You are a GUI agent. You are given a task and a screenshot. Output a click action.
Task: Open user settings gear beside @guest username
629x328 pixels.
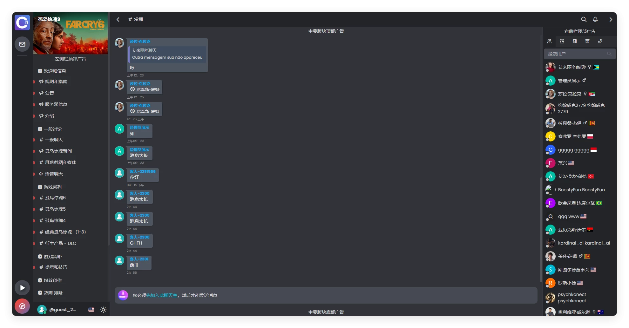tap(103, 310)
